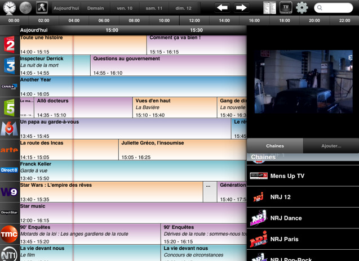Open the program listing grid icon
The width and height of the screenshot is (359, 261).
click(x=269, y=7)
